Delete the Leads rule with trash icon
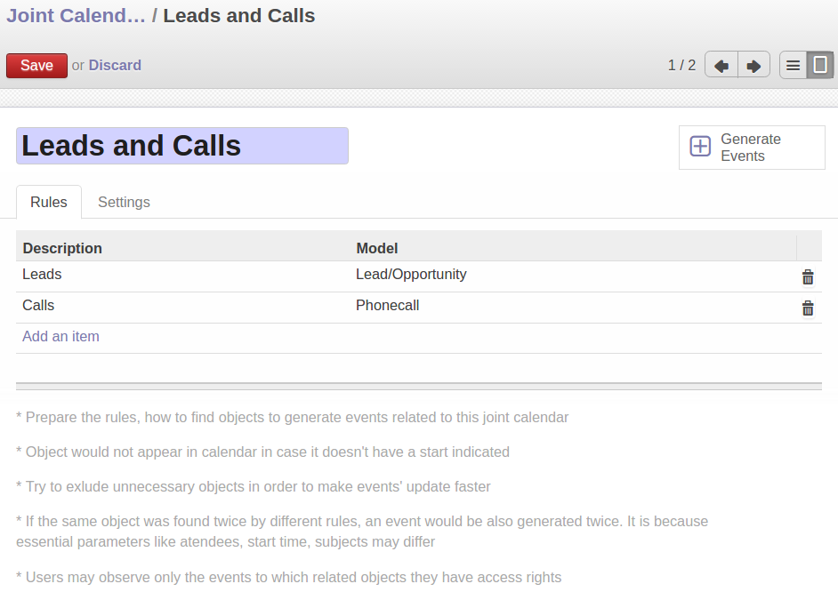 click(x=808, y=277)
